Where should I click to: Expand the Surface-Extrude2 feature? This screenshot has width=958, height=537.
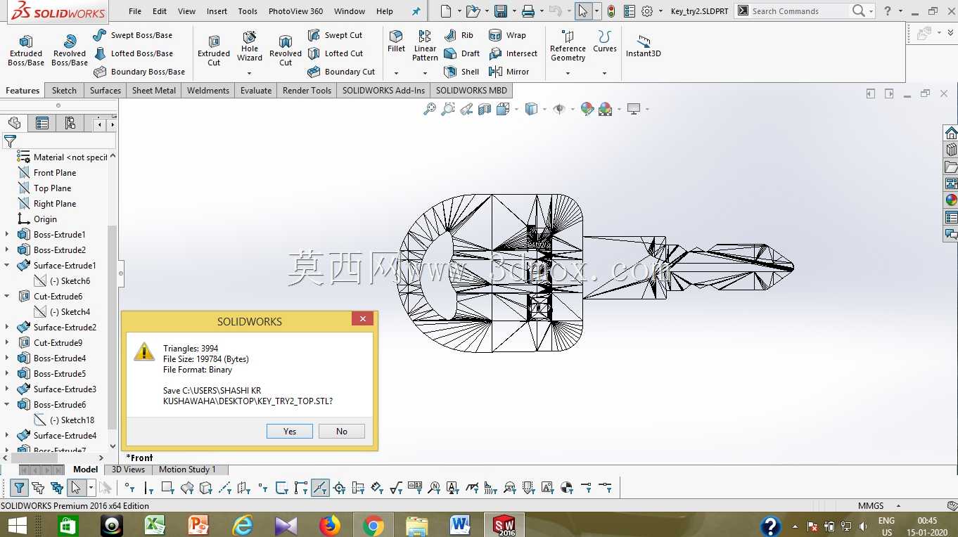click(x=7, y=328)
